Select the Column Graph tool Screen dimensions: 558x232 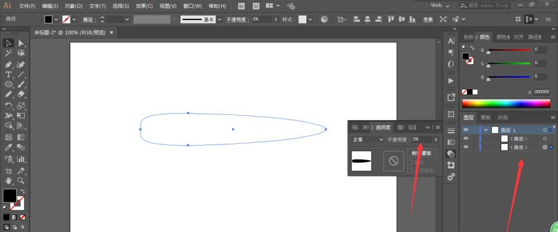pyautogui.click(x=21, y=159)
